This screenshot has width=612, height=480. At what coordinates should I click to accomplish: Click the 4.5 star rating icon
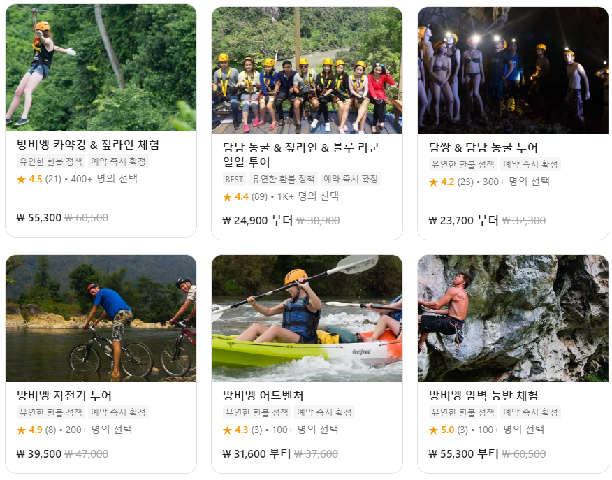click(21, 180)
